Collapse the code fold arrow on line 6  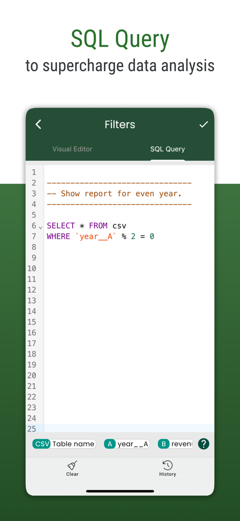point(41,227)
